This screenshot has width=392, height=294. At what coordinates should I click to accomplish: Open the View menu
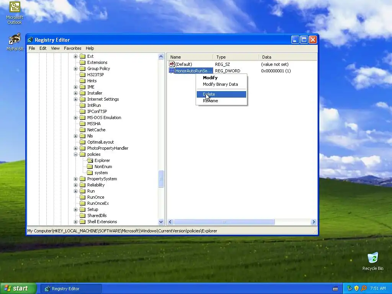[55, 48]
